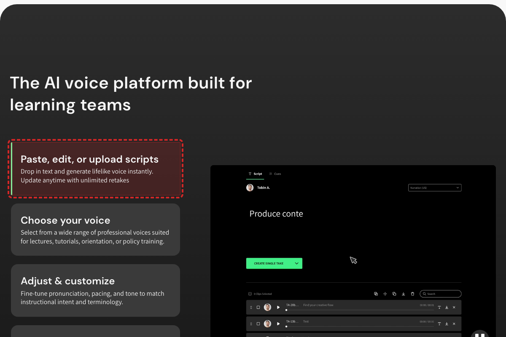Play the Find your creative flow clip

[278, 308]
